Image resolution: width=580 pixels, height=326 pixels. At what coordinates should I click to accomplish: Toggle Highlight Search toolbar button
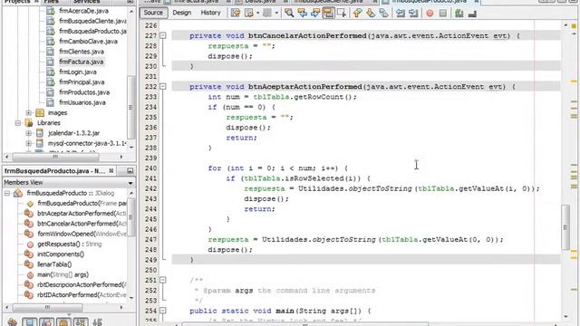click(328, 14)
